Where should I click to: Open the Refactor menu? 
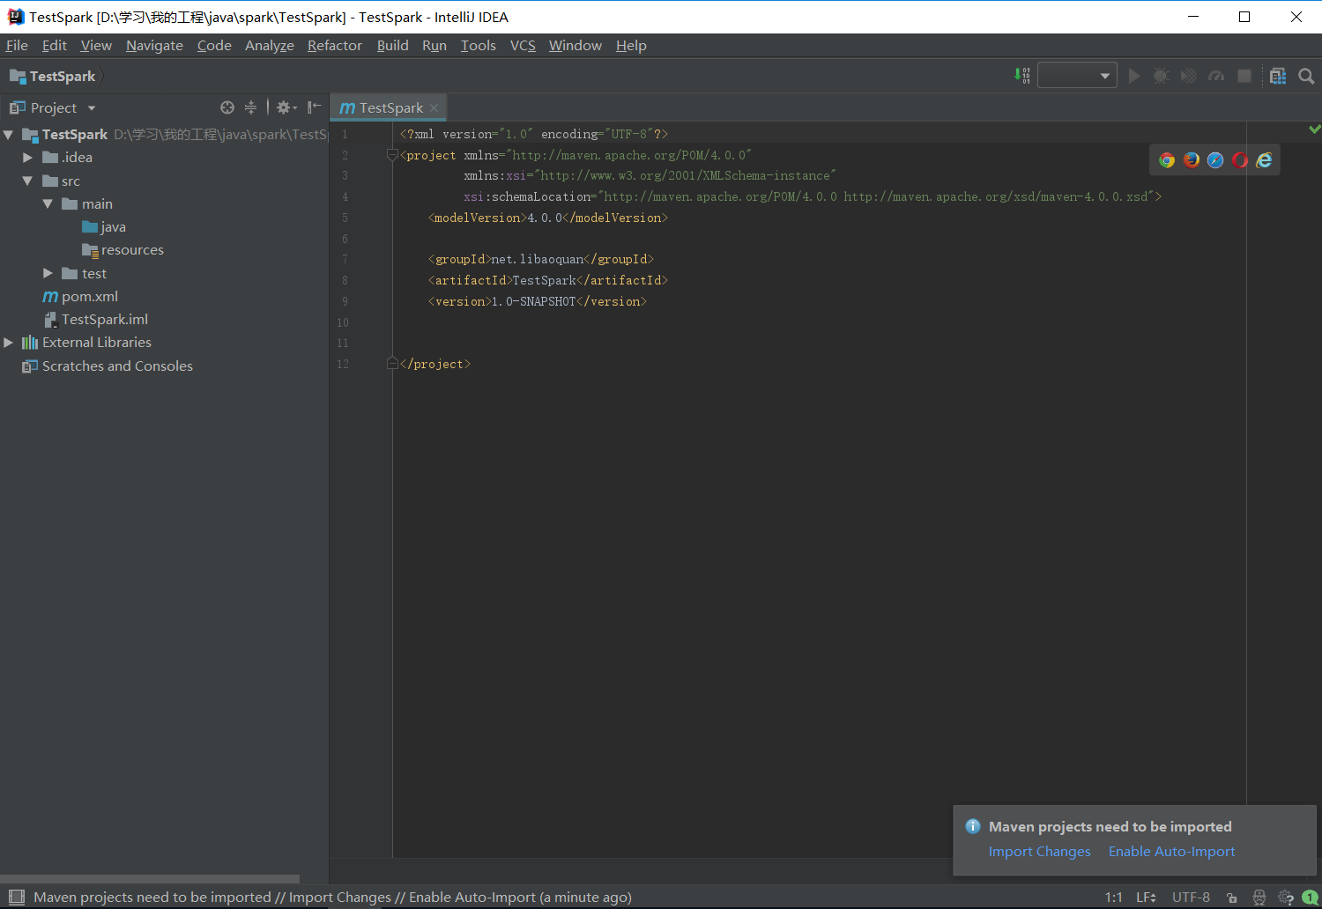coord(334,45)
